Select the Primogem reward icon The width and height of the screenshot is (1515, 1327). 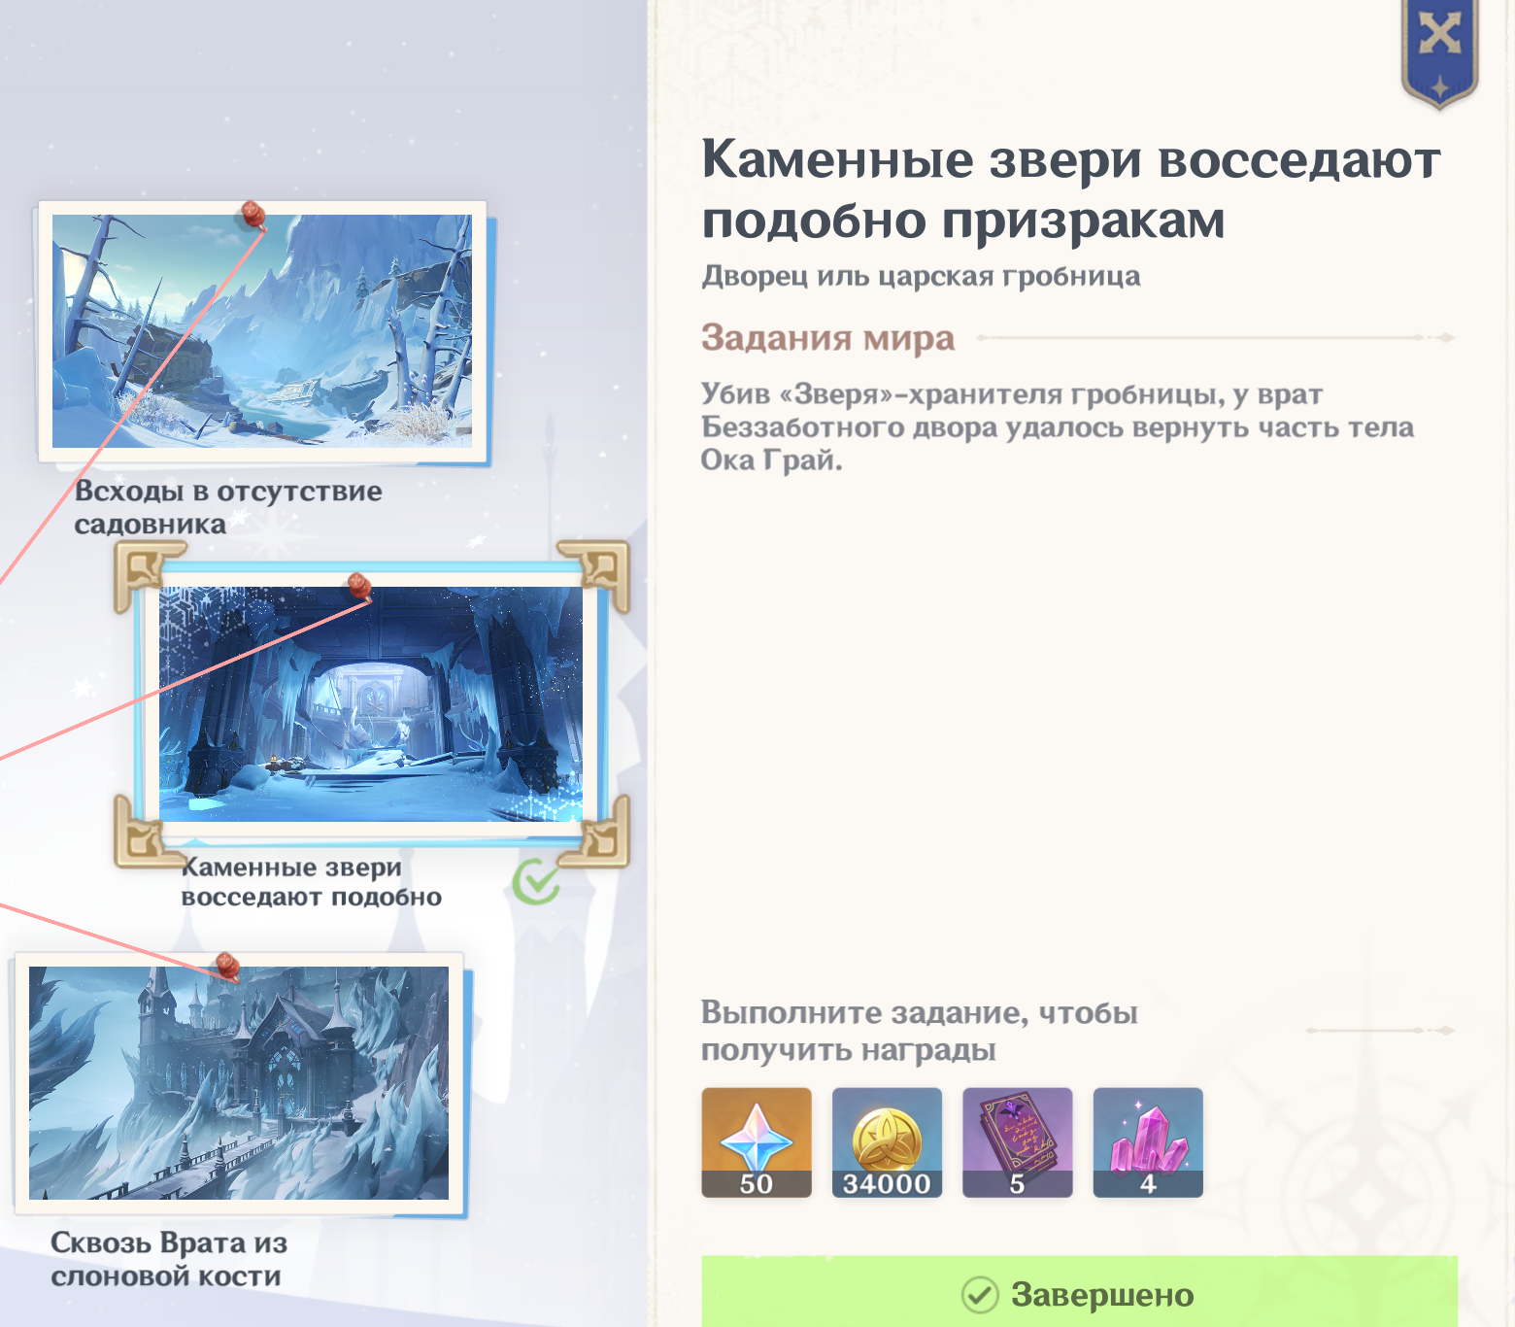coord(757,1142)
